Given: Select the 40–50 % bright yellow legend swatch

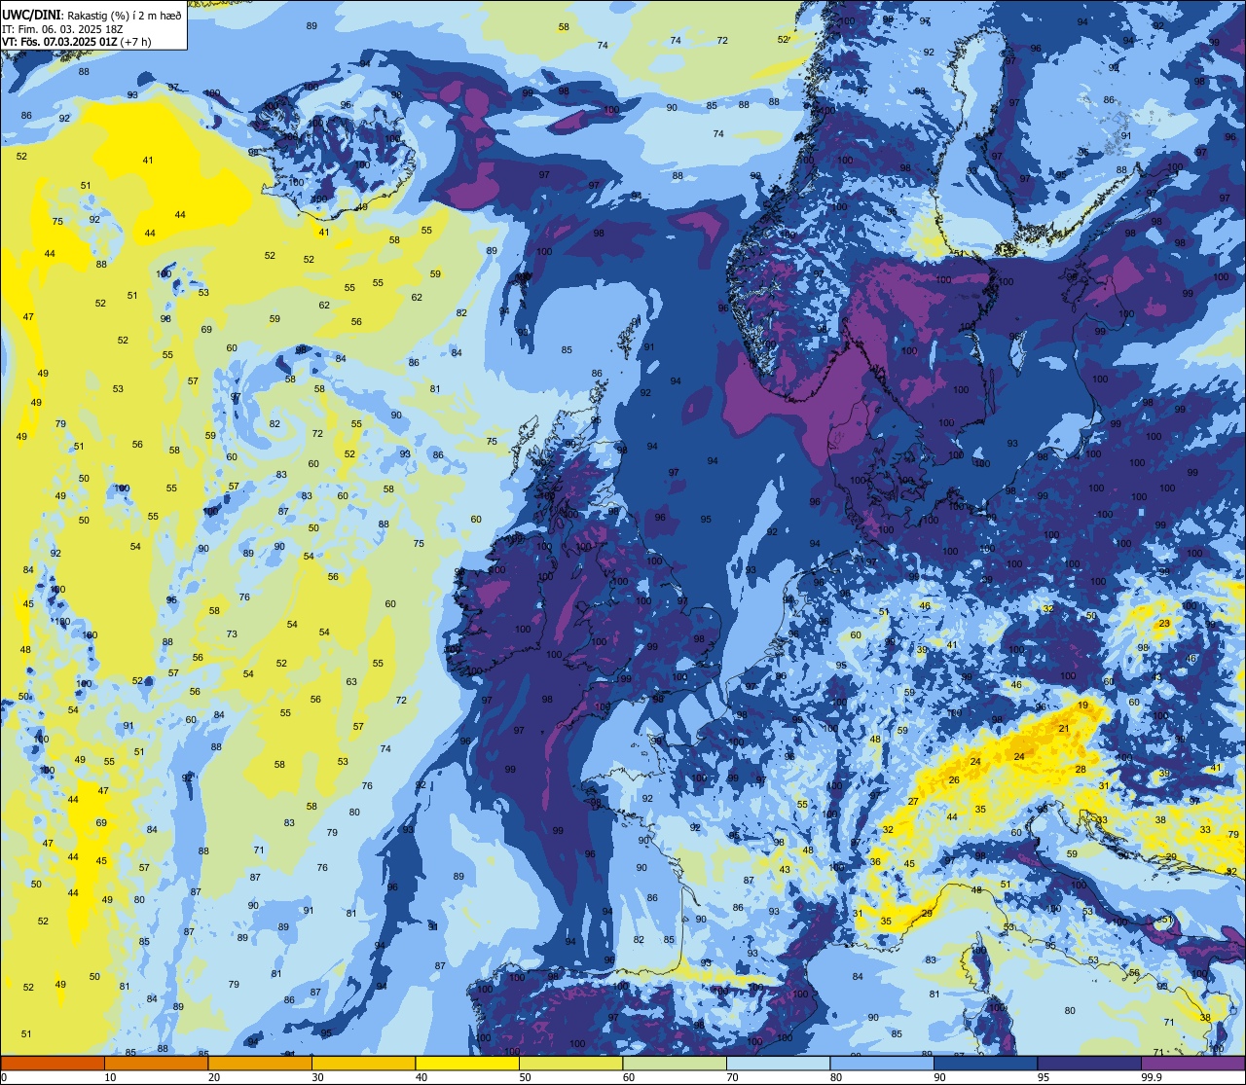Looking at the screenshot, I should [467, 1063].
